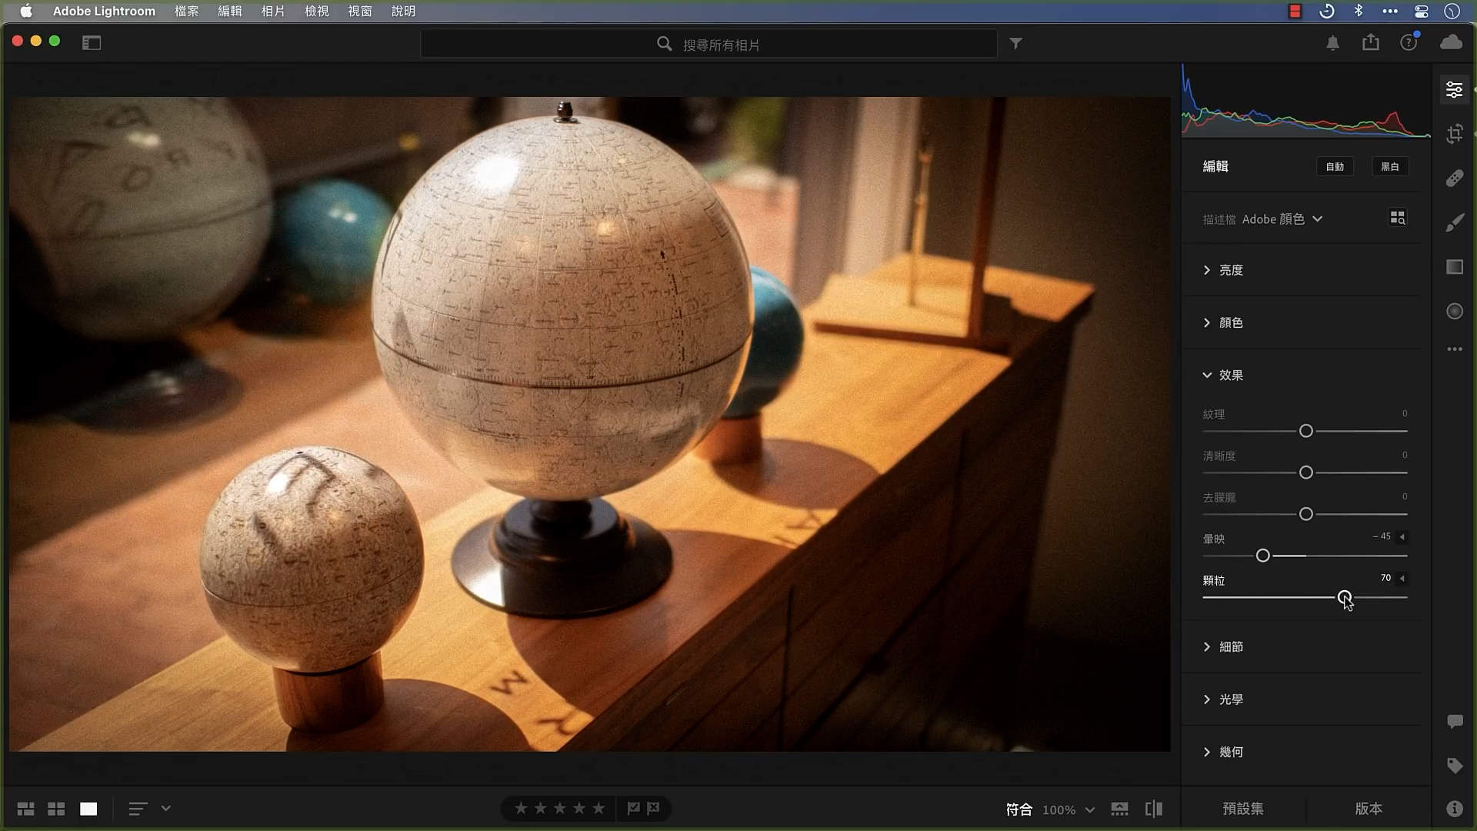Toggle 黑白 black and white mode
1477x831 pixels.
point(1389,166)
